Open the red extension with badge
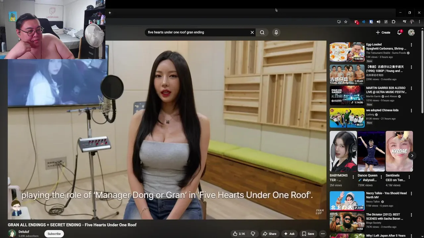Viewport: 424px width, 238px height. tap(356, 22)
